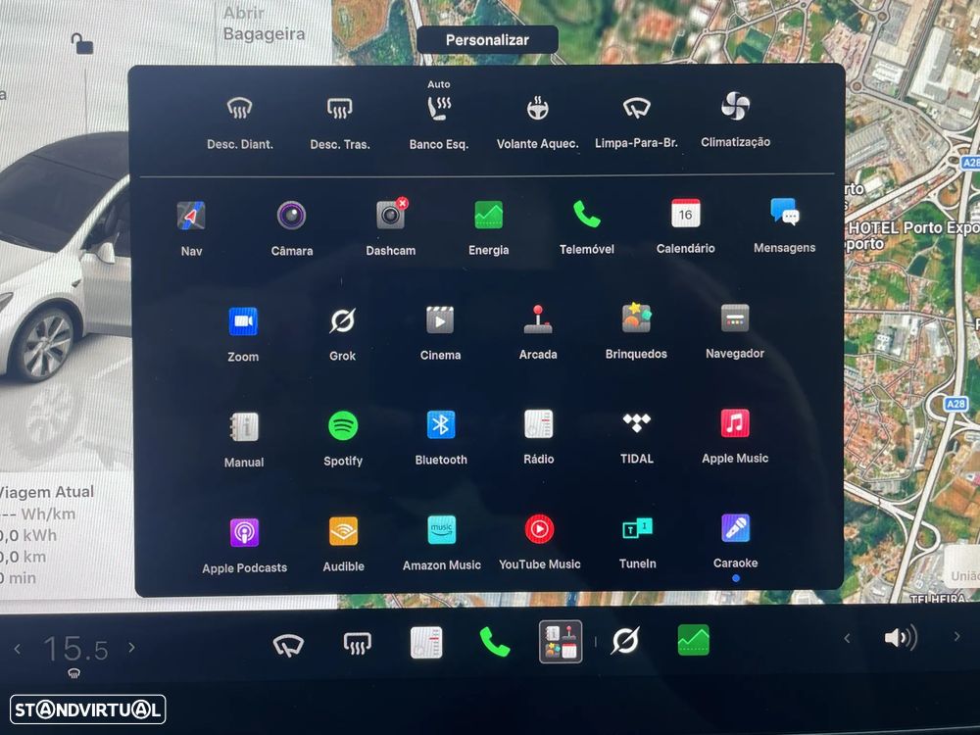The width and height of the screenshot is (980, 735).
Task: Open the Câmara app
Action: tap(292, 228)
